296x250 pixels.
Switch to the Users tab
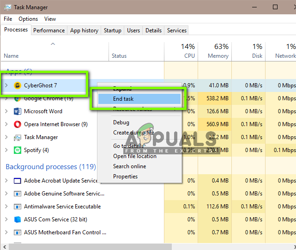pyautogui.click(x=133, y=30)
